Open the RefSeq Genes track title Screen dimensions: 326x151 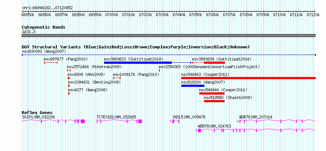(37, 113)
